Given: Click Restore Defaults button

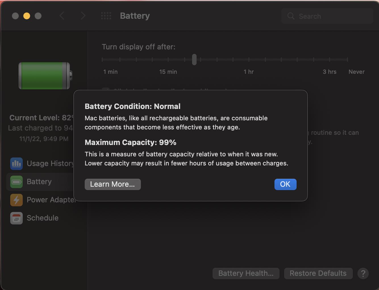Looking at the screenshot, I should (318, 273).
